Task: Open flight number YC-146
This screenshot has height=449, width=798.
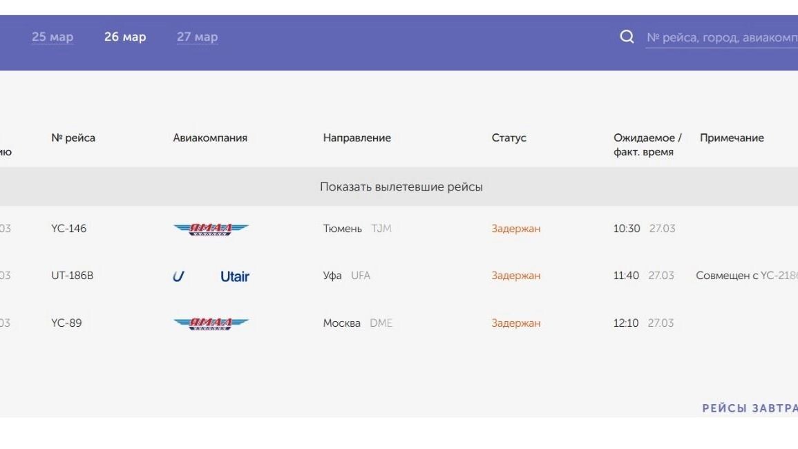Action: click(x=69, y=229)
